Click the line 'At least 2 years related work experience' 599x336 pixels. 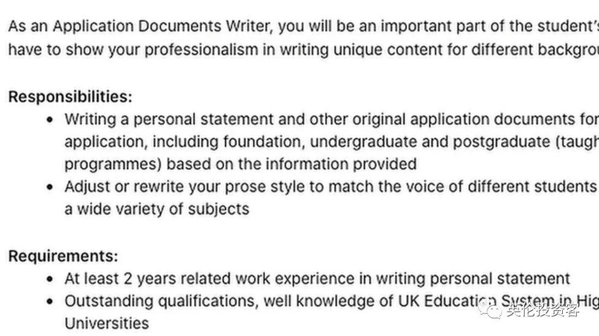point(317,278)
